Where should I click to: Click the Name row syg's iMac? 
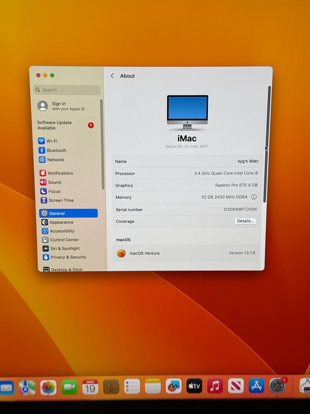[186, 161]
